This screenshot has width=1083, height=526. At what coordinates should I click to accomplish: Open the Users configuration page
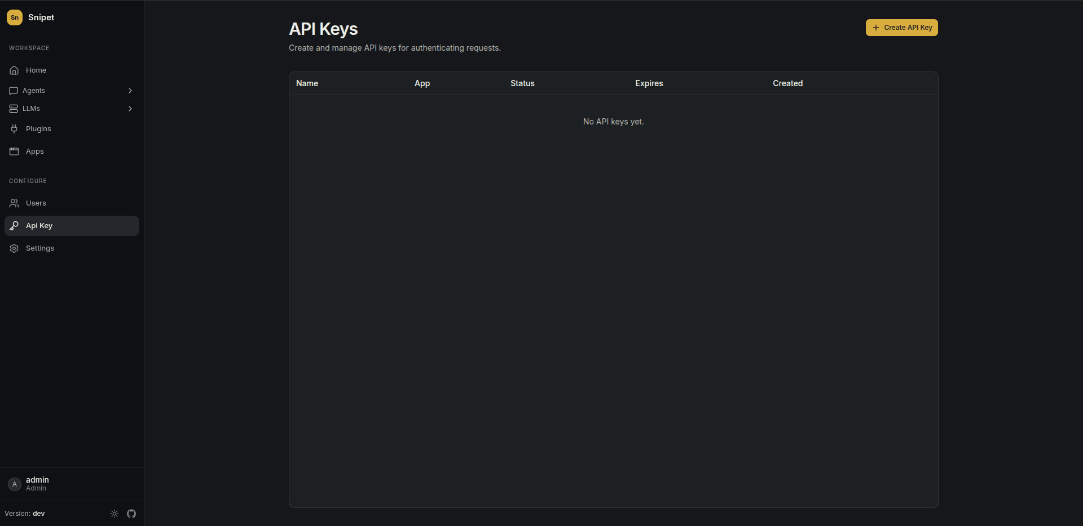click(72, 203)
